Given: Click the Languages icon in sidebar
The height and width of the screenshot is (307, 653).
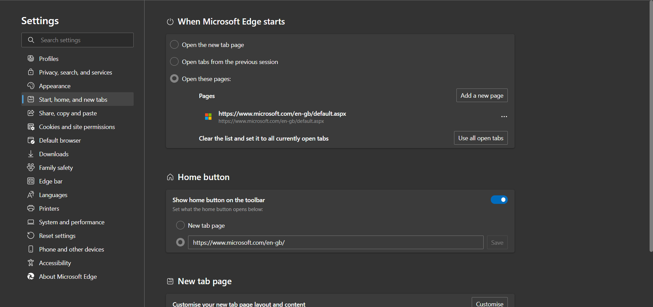Looking at the screenshot, I should point(31,195).
